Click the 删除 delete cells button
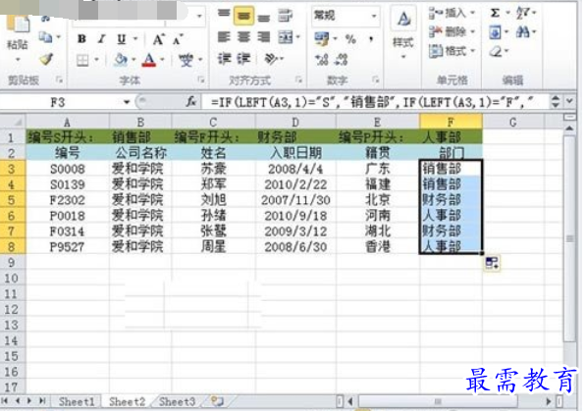Screen dimensions: 585x411 (x=452, y=31)
